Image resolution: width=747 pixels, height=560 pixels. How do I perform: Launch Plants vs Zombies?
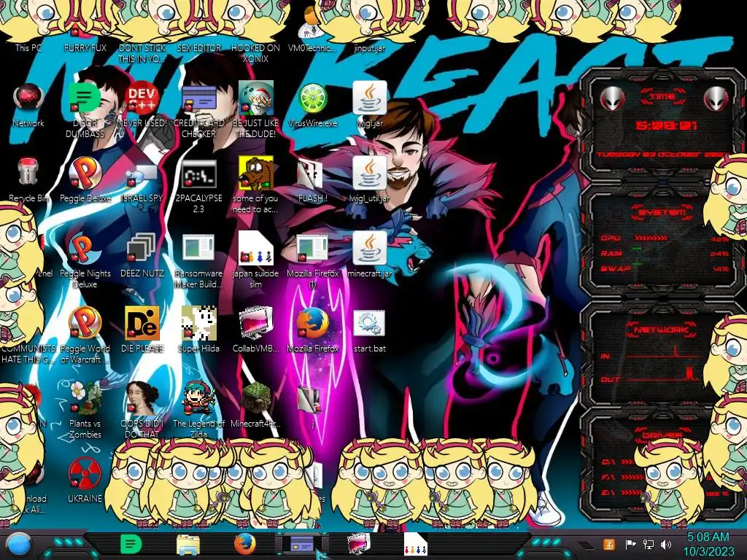coord(85,411)
